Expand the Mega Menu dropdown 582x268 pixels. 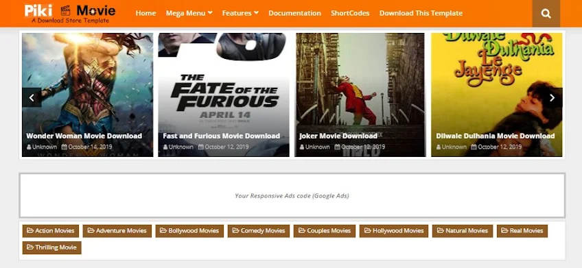[189, 13]
